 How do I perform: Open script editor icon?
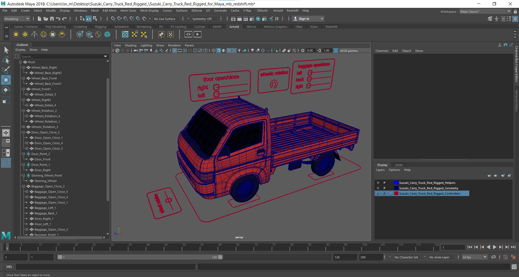514,267
